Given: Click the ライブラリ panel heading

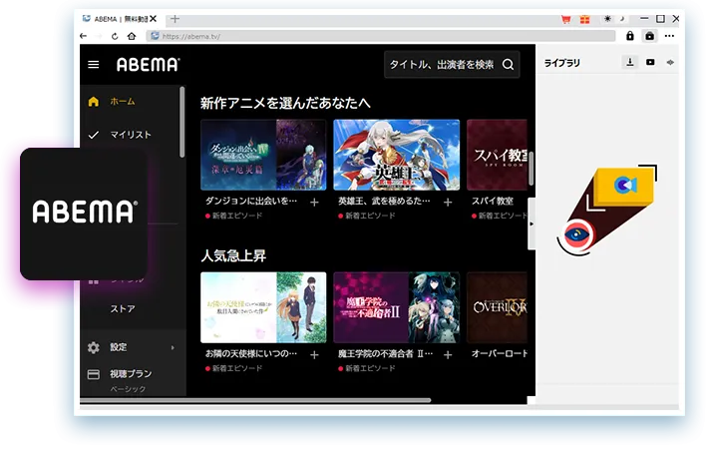Looking at the screenshot, I should tap(561, 63).
